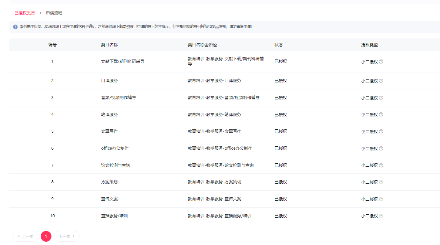
Task: Click 已授权 status in 口译服务 row
Action: tap(281, 81)
